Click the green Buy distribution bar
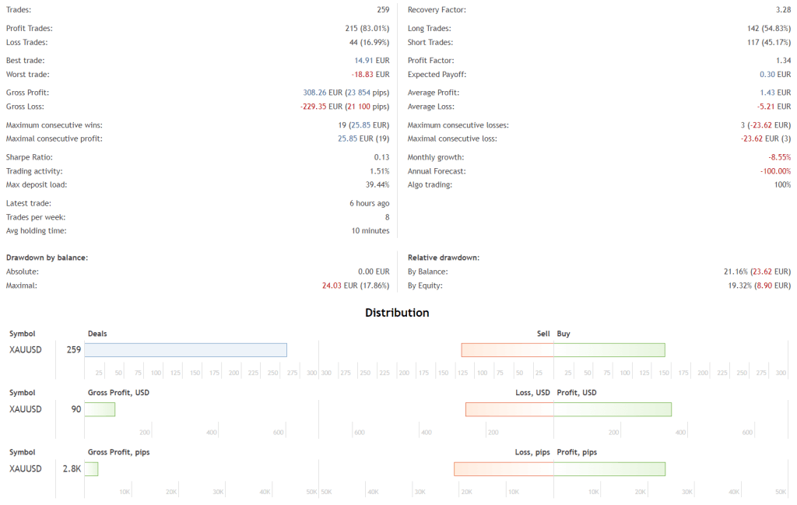 [x=609, y=350]
